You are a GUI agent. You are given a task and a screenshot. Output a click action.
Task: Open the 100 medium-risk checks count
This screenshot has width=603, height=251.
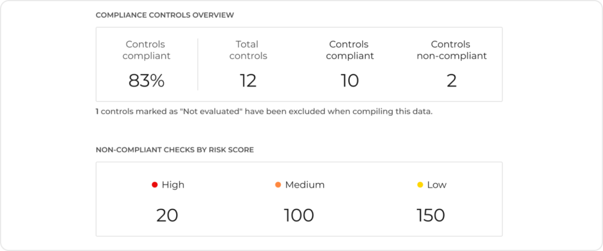point(299,216)
